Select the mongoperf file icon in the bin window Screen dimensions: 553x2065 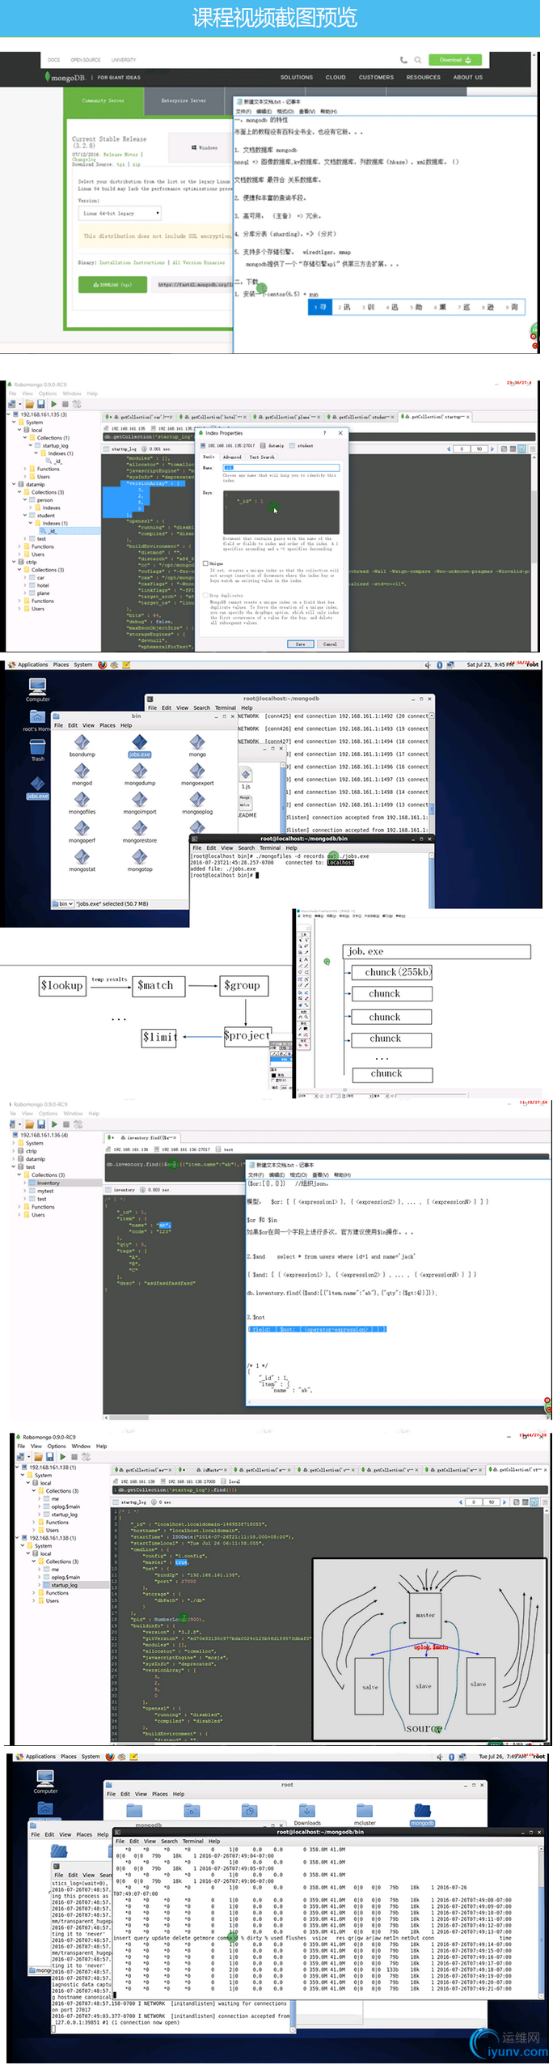click(x=82, y=831)
